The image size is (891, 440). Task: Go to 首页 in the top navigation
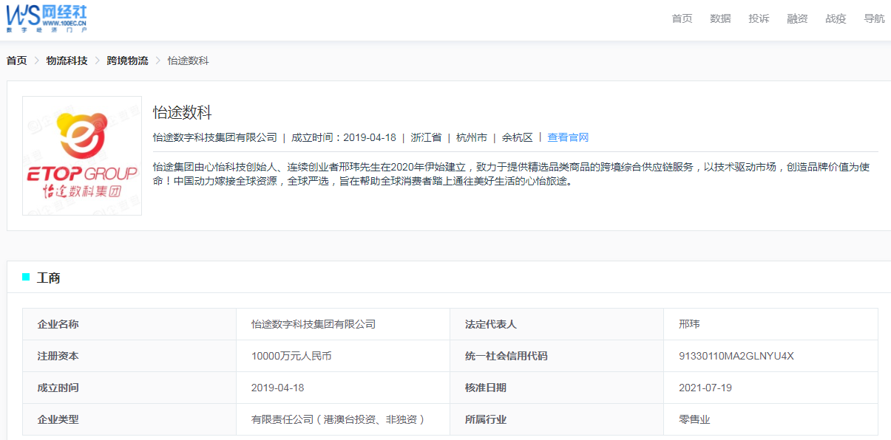point(682,19)
